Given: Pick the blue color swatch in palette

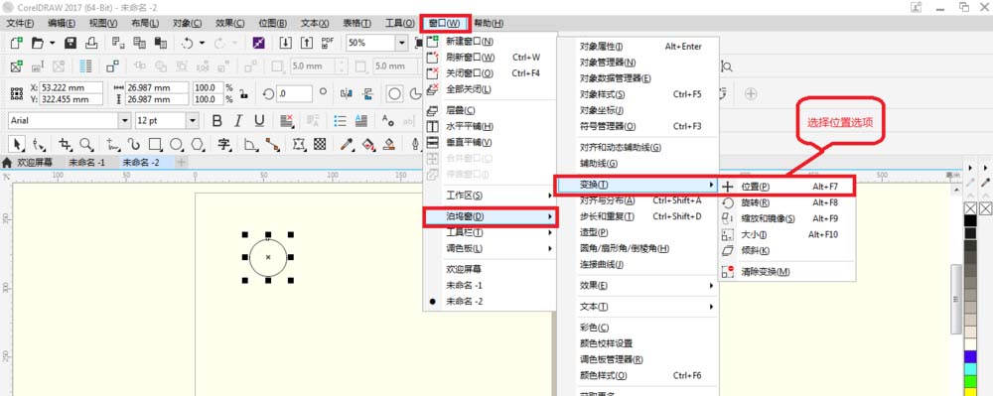Looking at the screenshot, I should [970, 356].
